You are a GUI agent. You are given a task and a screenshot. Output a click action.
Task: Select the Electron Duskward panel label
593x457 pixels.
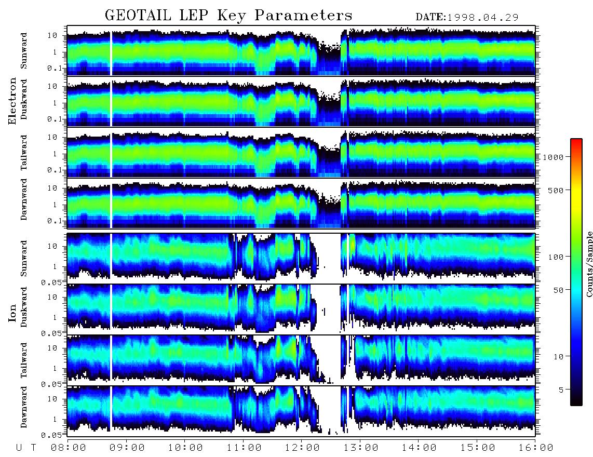24,100
